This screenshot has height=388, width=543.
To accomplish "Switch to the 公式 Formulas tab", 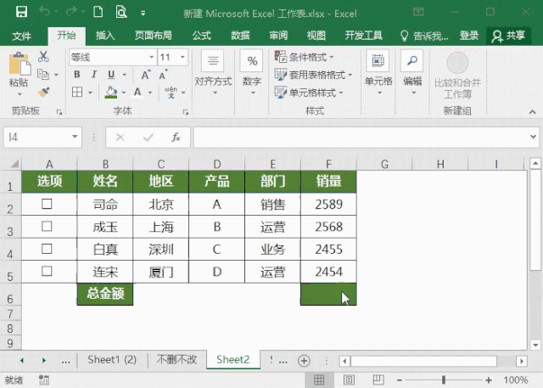I will click(x=202, y=36).
